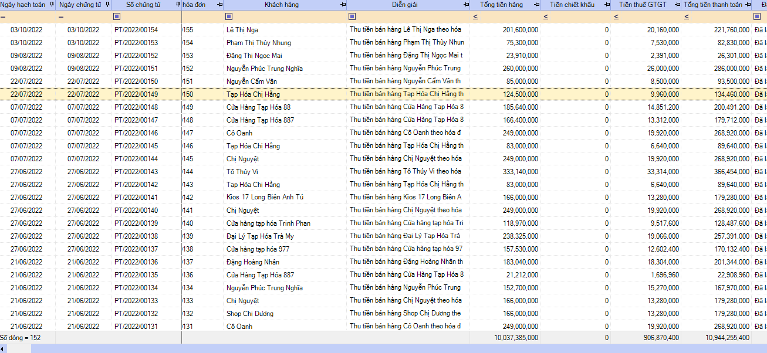Pin the Tiền chiết khấu column

point(607,5)
